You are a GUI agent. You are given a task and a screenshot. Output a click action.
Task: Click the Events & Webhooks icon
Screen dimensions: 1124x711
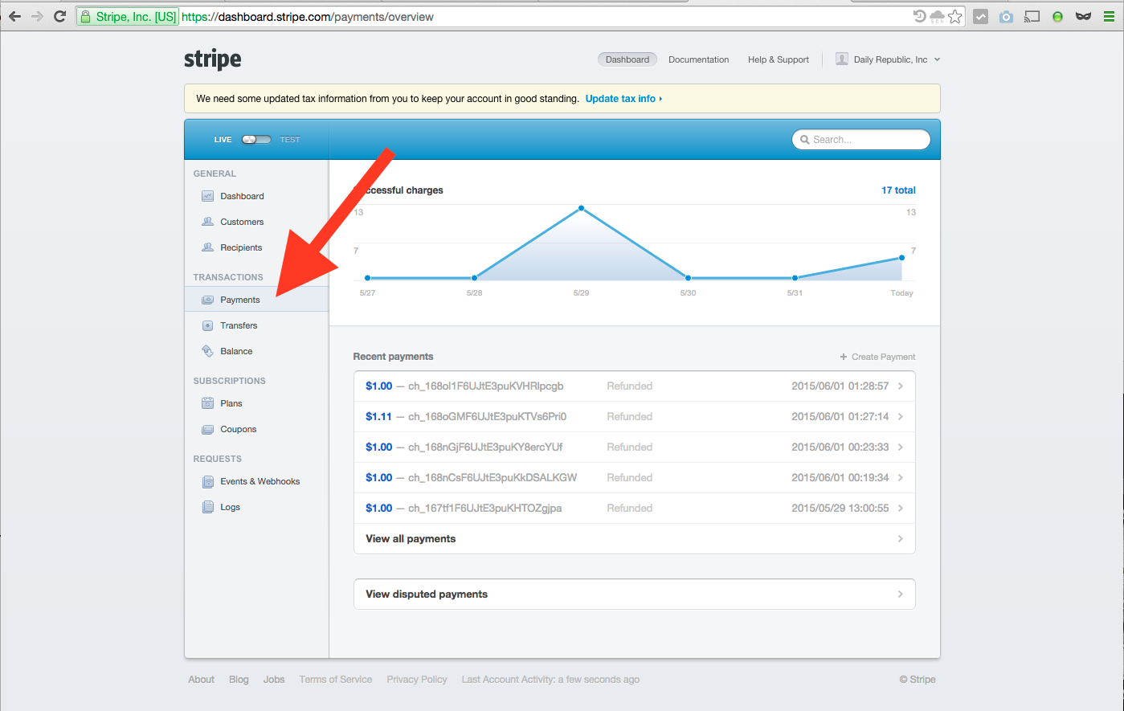(207, 481)
